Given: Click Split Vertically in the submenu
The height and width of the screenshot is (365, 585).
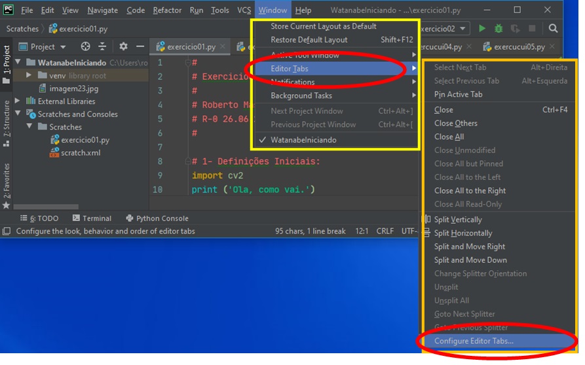Looking at the screenshot, I should (457, 220).
